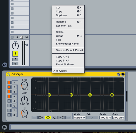Arm the track record button
136x133 pixels.
[x=15, y=64]
